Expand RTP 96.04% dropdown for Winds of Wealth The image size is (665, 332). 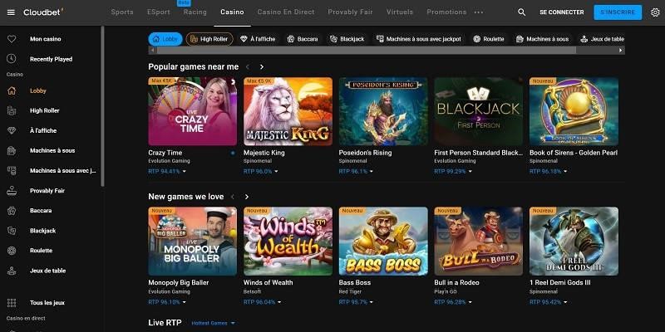pos(263,302)
